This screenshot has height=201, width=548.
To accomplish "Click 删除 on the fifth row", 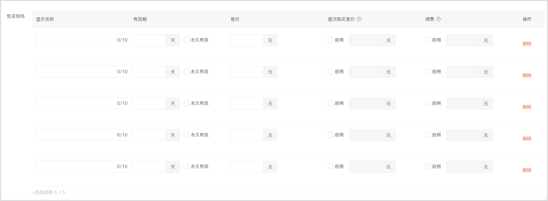I will (x=527, y=170).
